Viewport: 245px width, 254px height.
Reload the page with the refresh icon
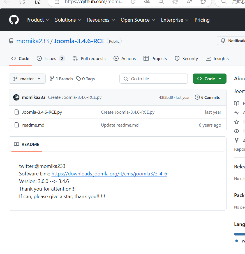click(x=22, y=2)
